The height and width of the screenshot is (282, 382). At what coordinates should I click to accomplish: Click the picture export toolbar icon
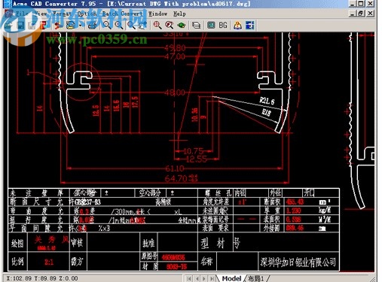pos(71,26)
